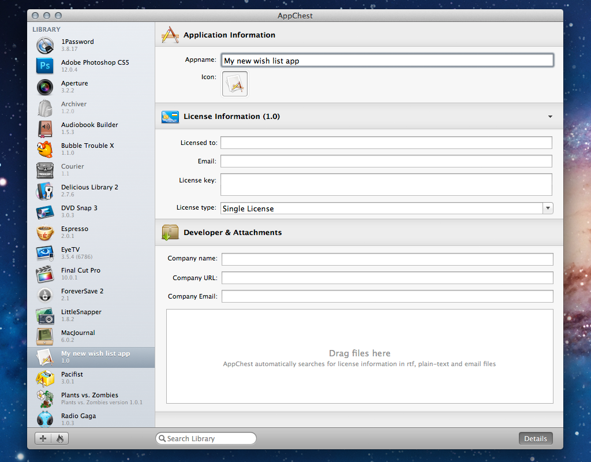Select the Audiobook Builder icon
This screenshot has height=462, width=591.
click(x=45, y=129)
